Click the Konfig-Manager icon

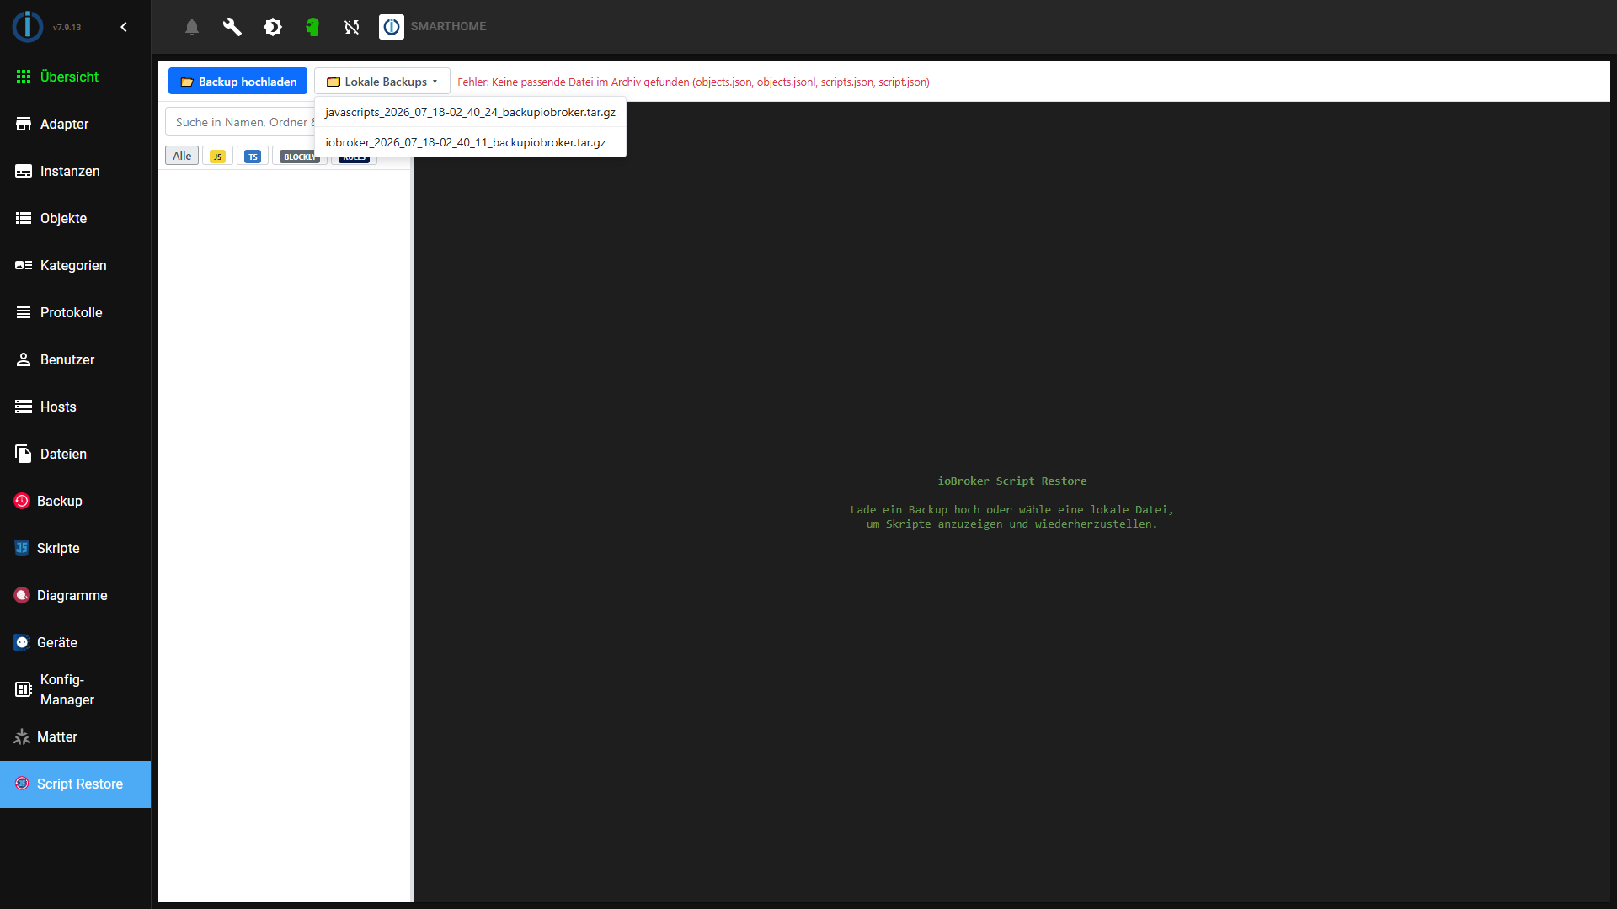pyautogui.click(x=24, y=689)
